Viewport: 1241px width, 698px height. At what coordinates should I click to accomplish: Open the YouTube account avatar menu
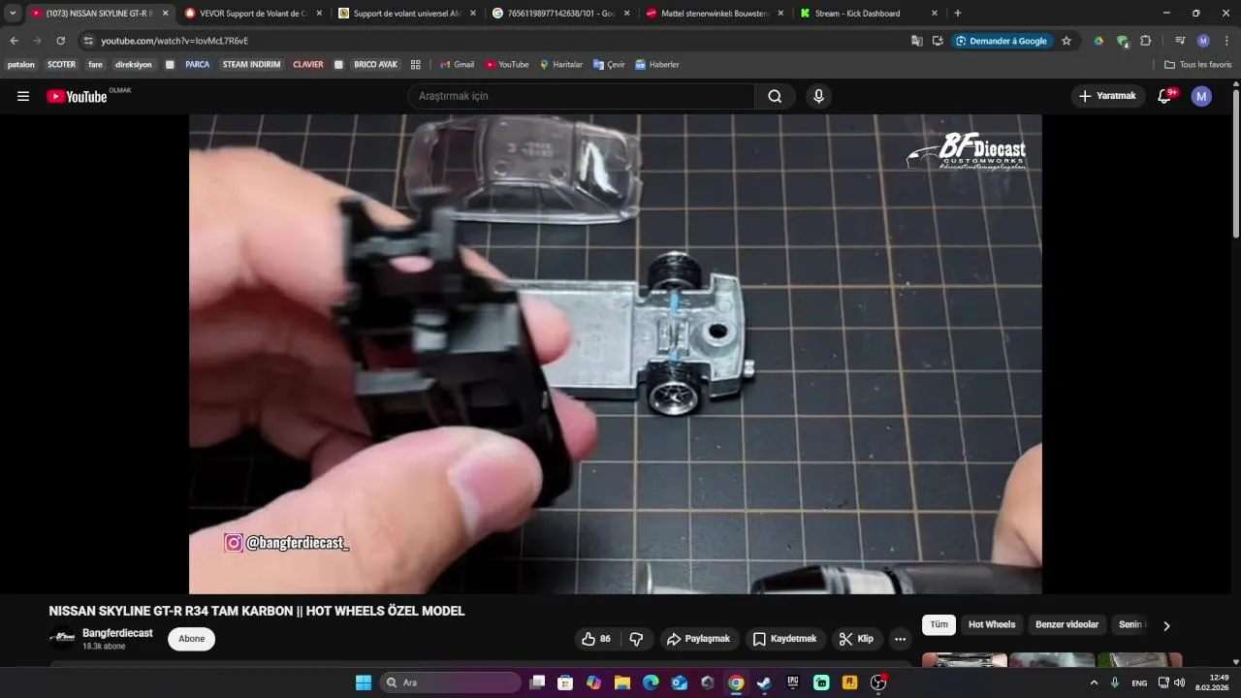tap(1201, 96)
